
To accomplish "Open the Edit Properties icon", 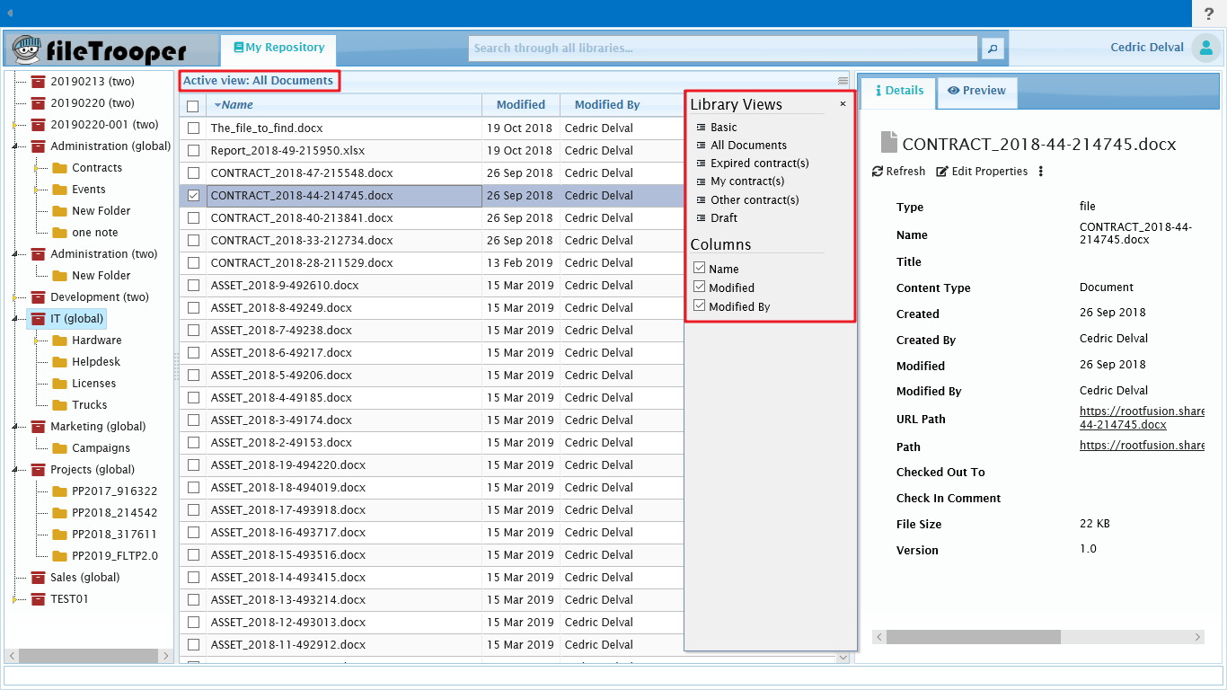I will [941, 171].
